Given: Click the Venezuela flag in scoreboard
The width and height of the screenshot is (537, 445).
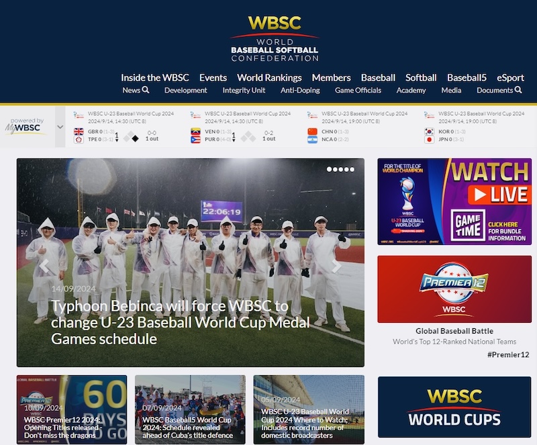Looking at the screenshot, I should 195,132.
